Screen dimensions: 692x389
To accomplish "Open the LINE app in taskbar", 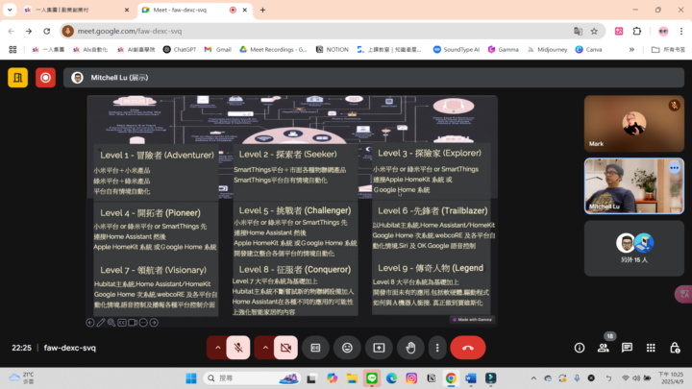I will tap(372, 378).
